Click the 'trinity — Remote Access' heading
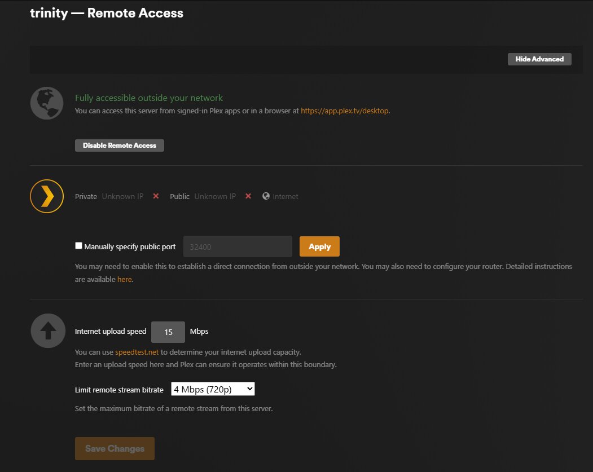 click(107, 13)
